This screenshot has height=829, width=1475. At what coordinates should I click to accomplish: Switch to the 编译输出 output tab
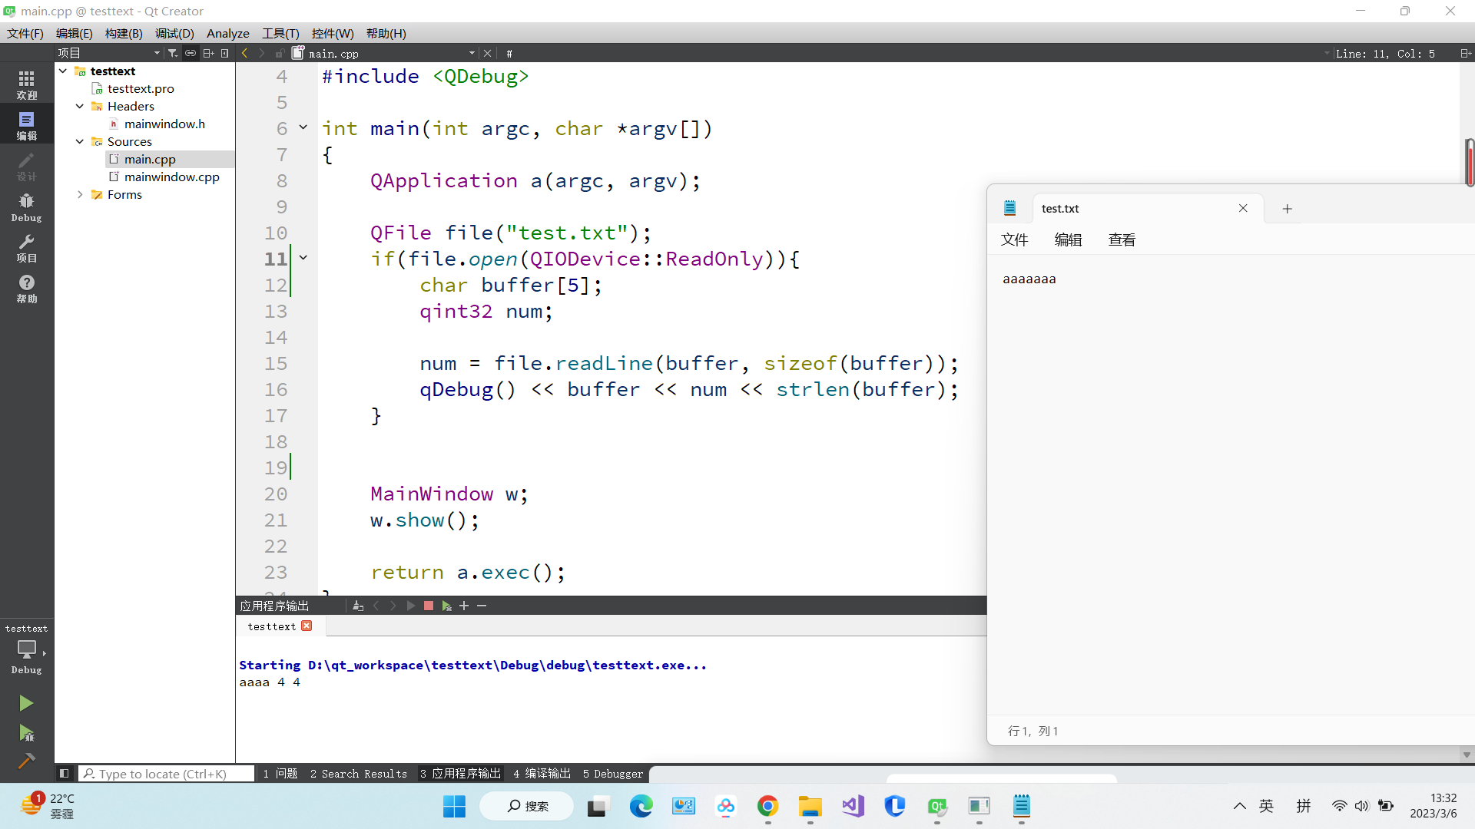542,774
